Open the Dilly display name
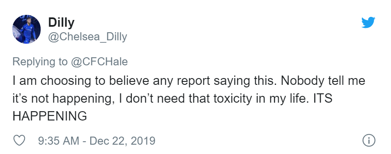 coord(61,22)
